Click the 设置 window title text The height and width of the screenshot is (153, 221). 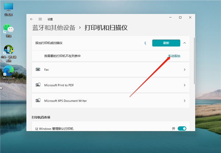coord(50,19)
